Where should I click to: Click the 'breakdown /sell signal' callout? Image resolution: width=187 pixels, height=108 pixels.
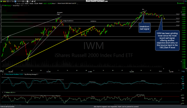coord(144,28)
